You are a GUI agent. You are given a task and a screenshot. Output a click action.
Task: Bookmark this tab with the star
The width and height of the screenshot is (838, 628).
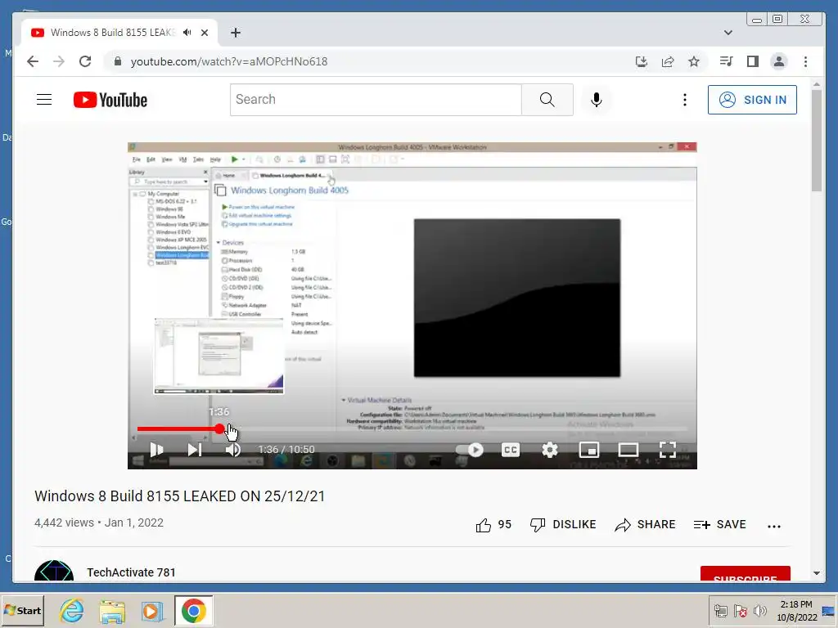click(694, 61)
